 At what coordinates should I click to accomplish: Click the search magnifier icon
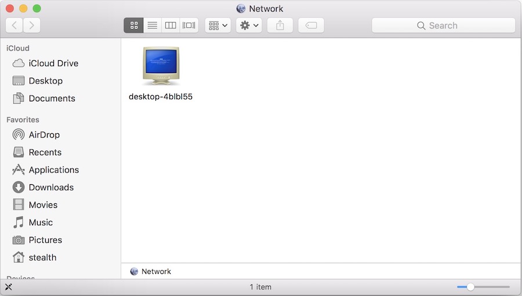tap(421, 25)
